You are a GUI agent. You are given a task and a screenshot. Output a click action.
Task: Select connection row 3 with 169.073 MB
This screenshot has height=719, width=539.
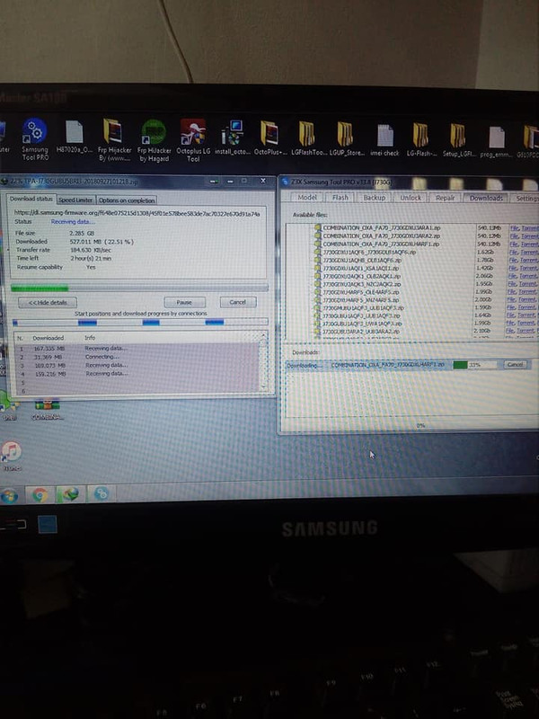coord(137,366)
